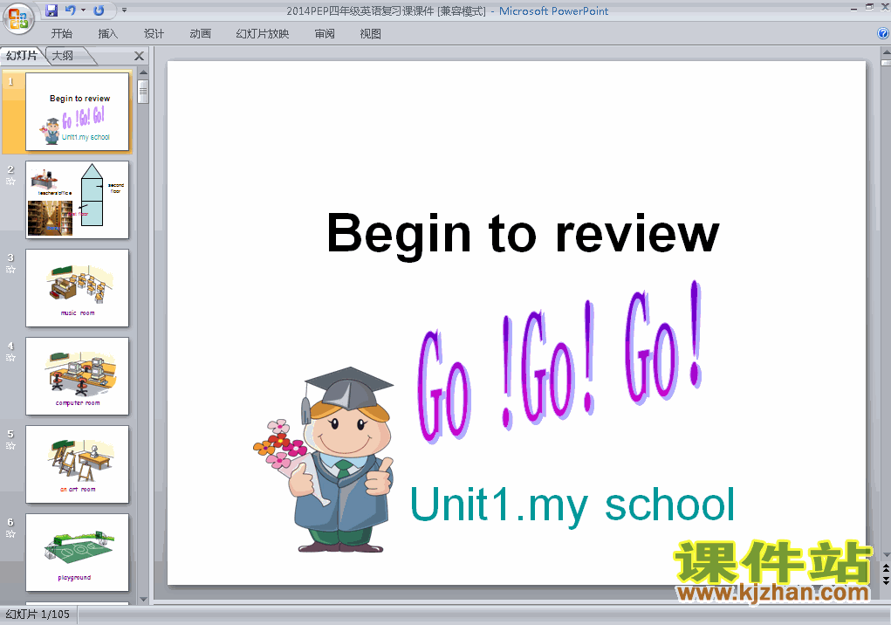This screenshot has height=625, width=891.
Task: Go to the 审阅 ribbon tab
Action: point(325,33)
